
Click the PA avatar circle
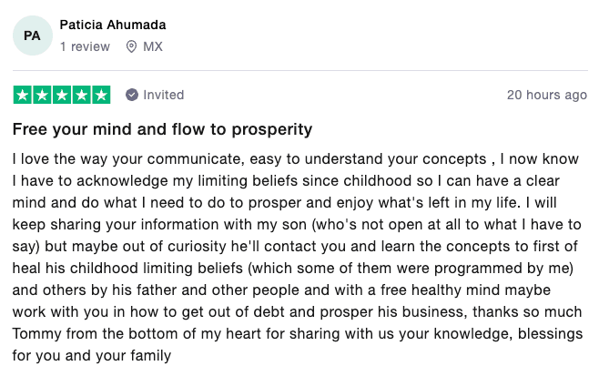click(33, 36)
